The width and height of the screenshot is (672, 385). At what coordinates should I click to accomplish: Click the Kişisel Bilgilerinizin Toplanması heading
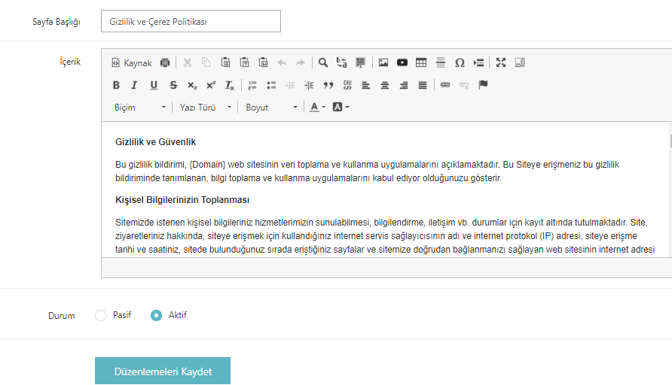[x=182, y=200]
